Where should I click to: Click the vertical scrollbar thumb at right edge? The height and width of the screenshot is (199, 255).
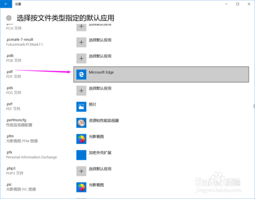point(254,106)
